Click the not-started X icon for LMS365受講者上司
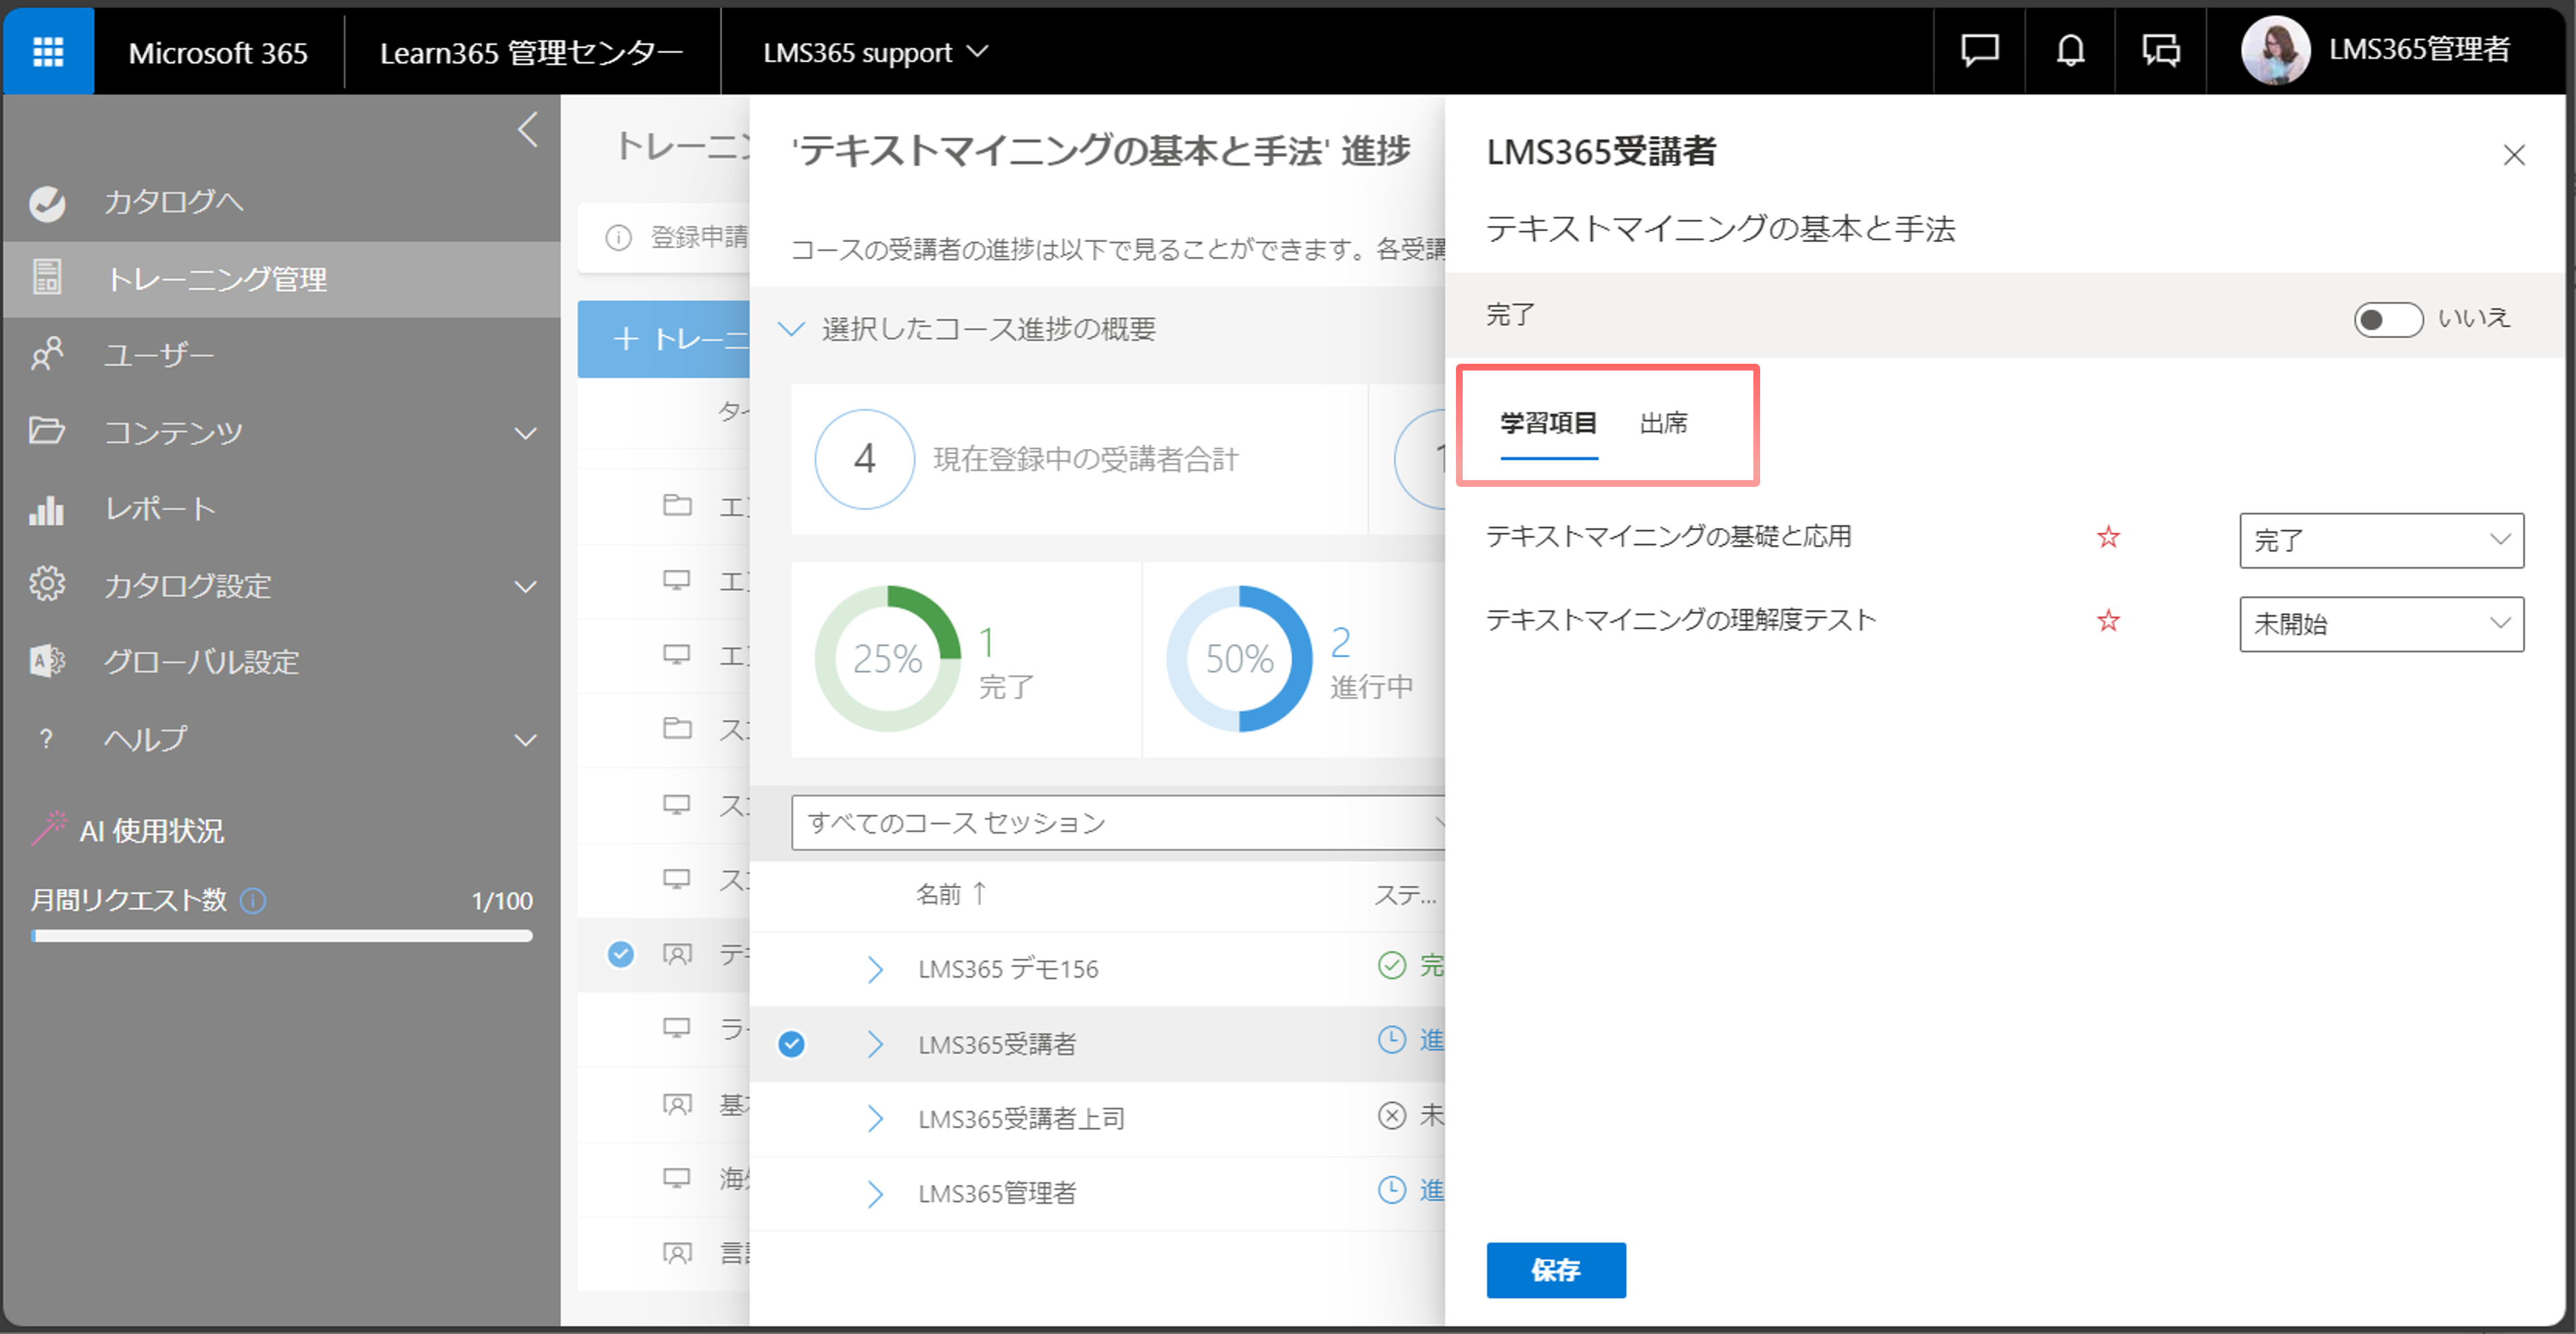 tap(1391, 1115)
